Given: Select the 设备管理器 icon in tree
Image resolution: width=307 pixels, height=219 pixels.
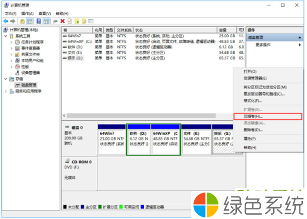Looking at the screenshot, I should tap(17, 73).
